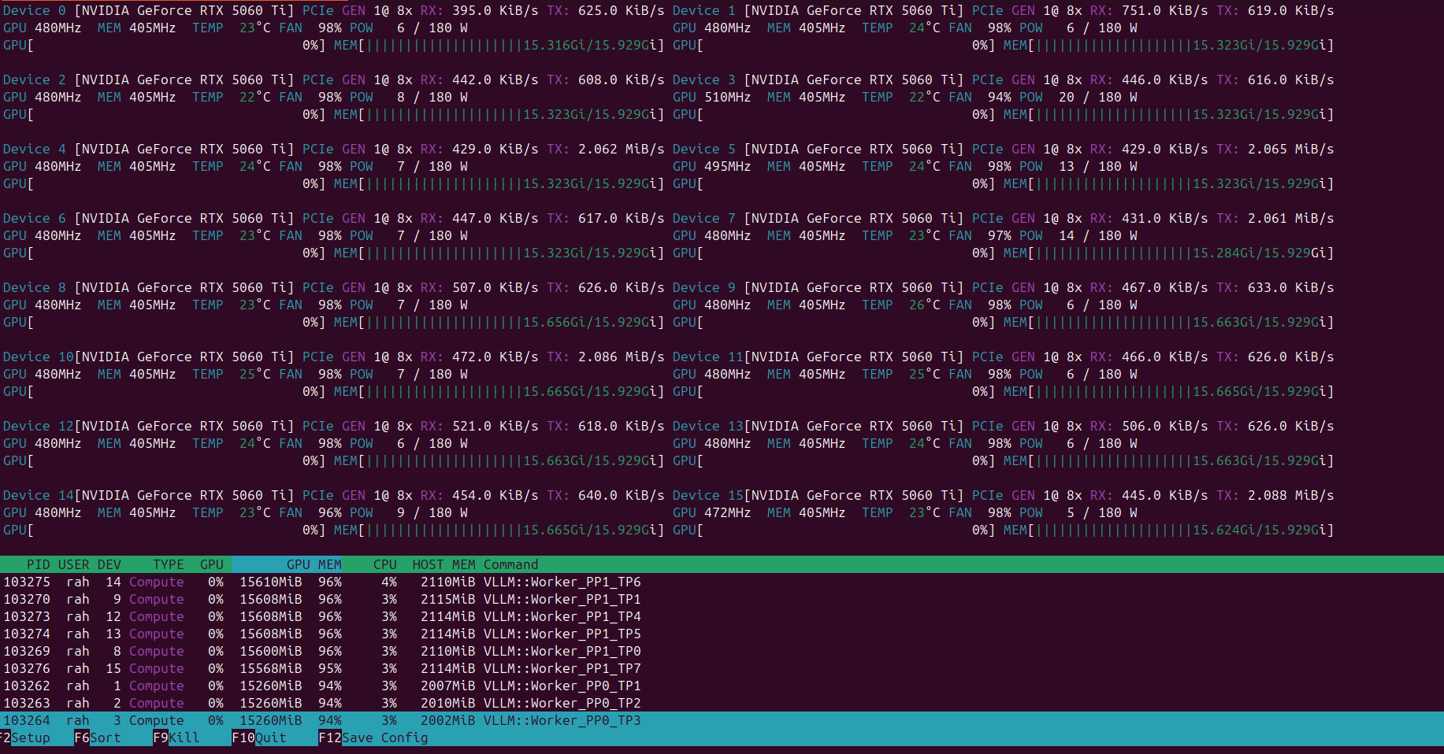
Task: Click F10 Quit to exit nvtop
Action: coord(259,737)
